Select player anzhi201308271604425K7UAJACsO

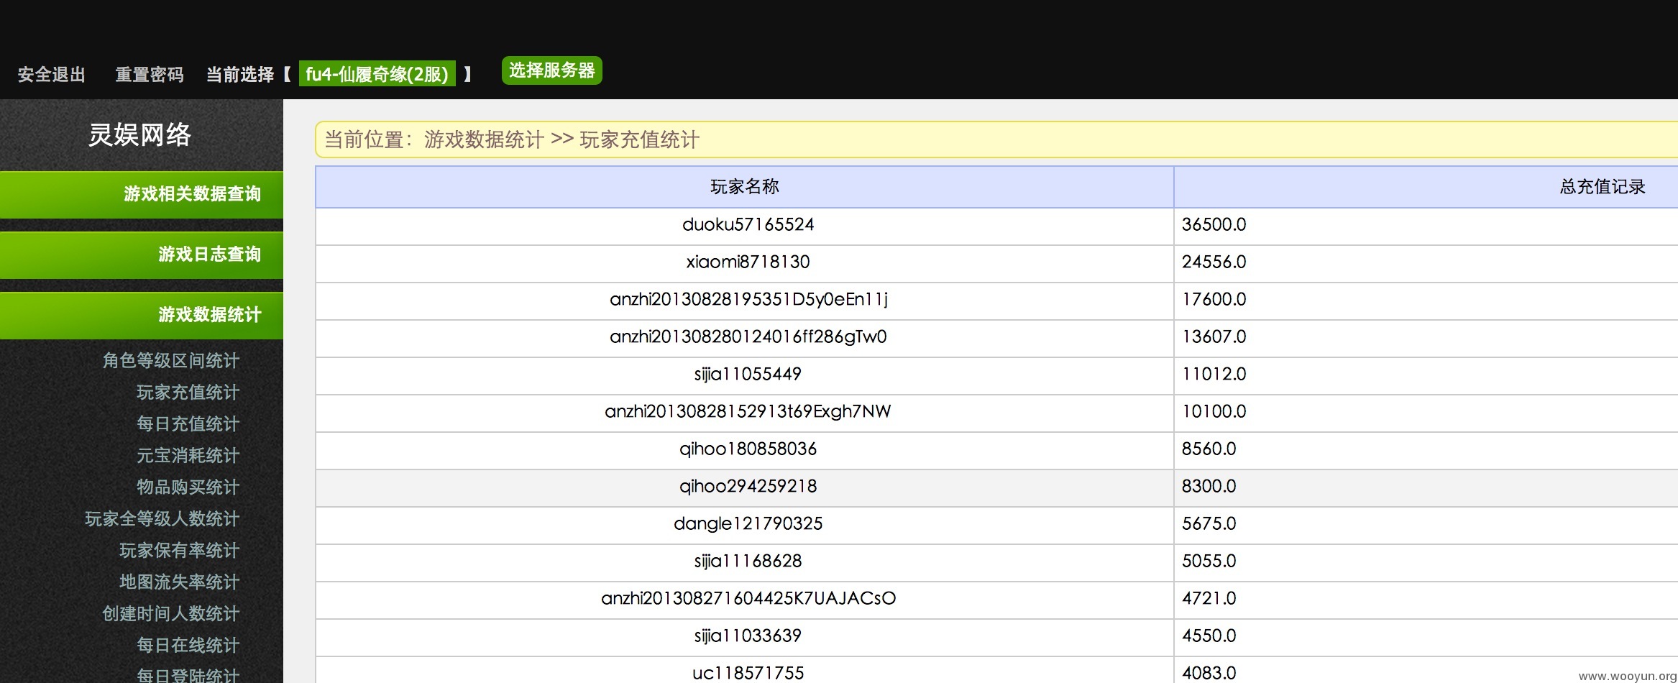click(x=748, y=598)
